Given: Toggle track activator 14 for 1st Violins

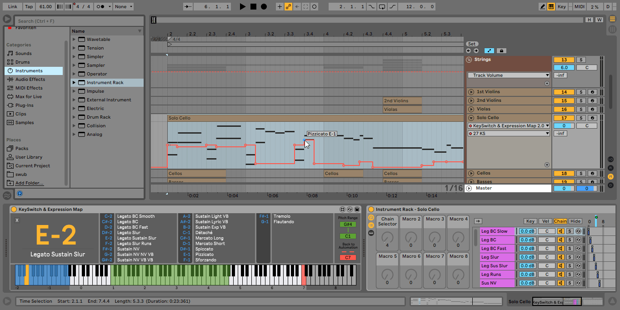Looking at the screenshot, I should [564, 92].
